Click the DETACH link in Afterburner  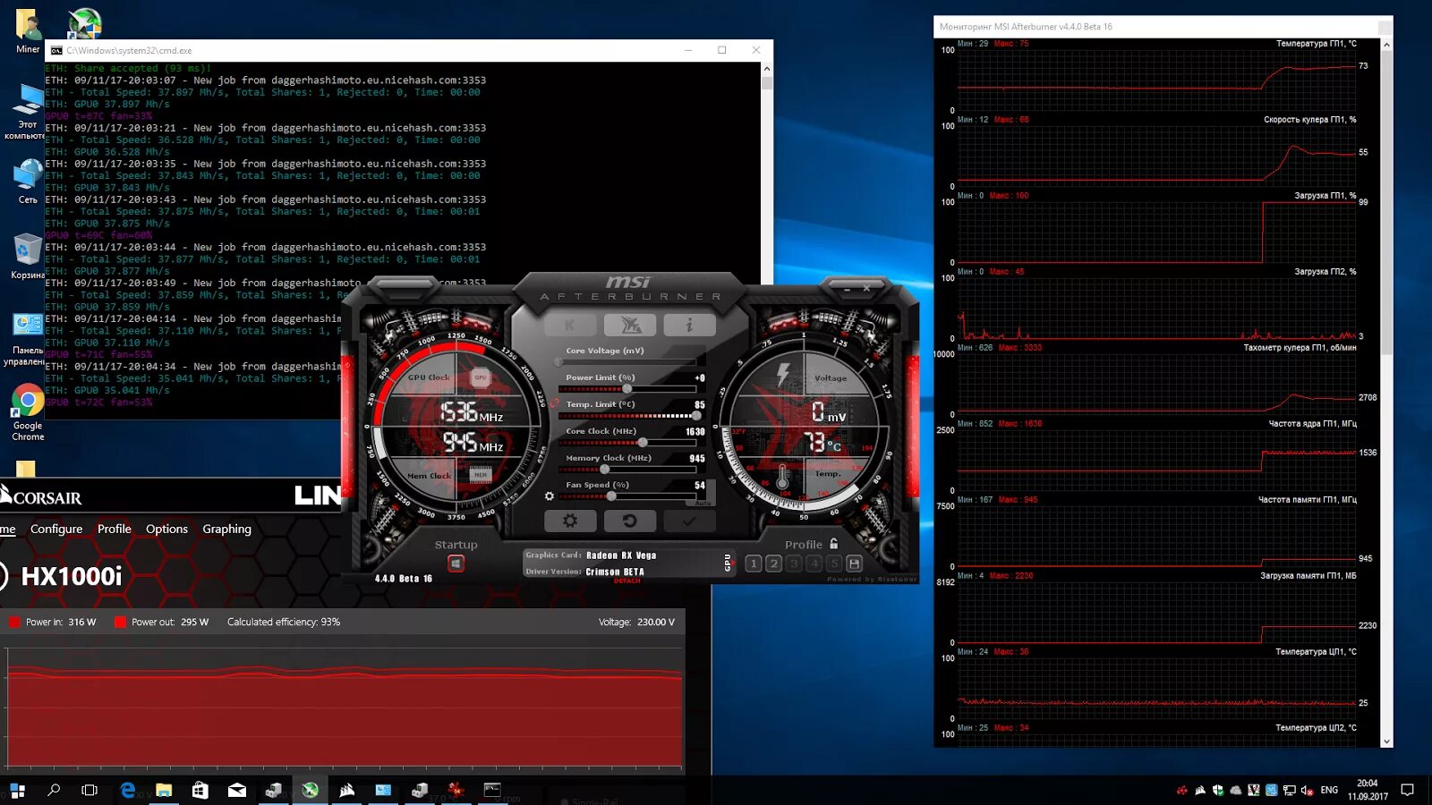626,581
